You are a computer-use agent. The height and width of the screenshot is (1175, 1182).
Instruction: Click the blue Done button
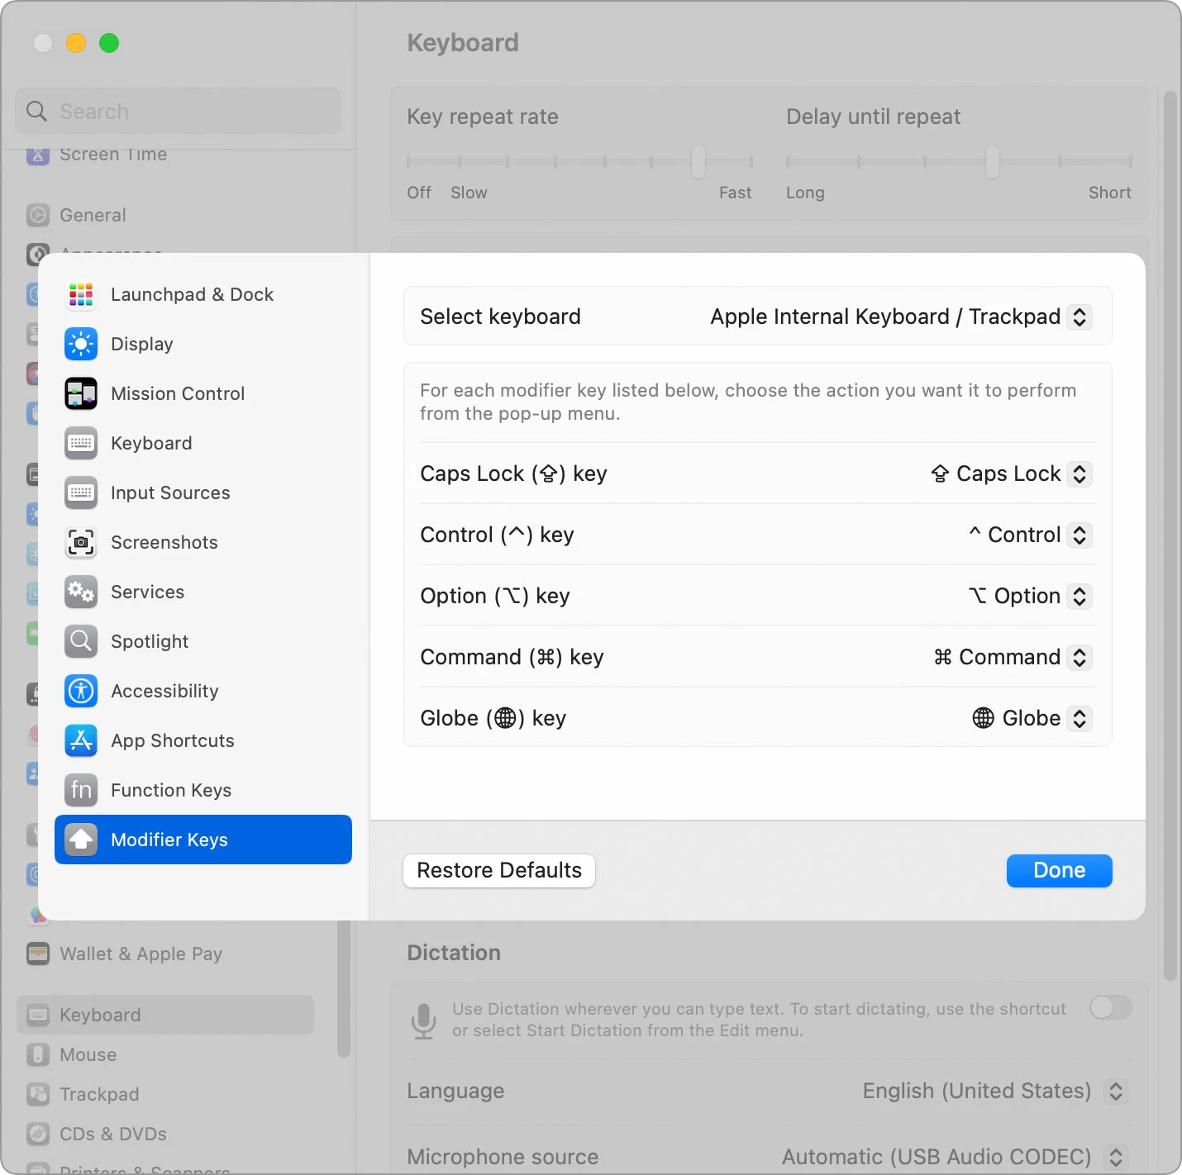click(x=1059, y=870)
